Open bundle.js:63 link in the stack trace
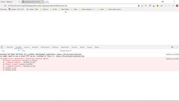This screenshot has height=101, width=179. coord(11,68)
